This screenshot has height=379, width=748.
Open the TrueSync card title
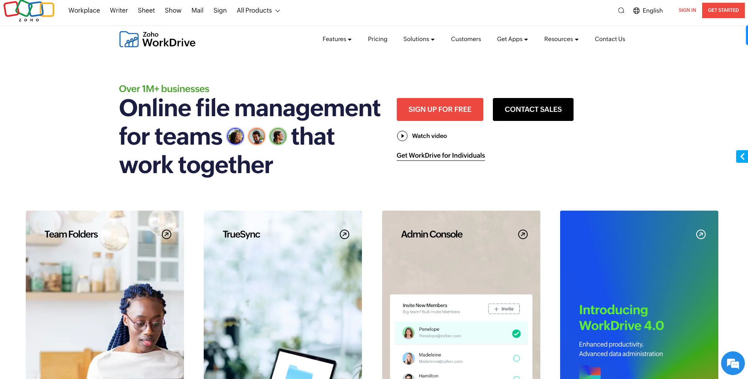(x=241, y=234)
